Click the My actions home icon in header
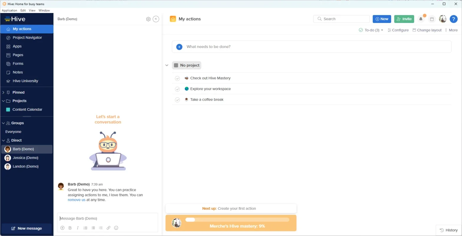This screenshot has height=236, width=462. [x=173, y=19]
